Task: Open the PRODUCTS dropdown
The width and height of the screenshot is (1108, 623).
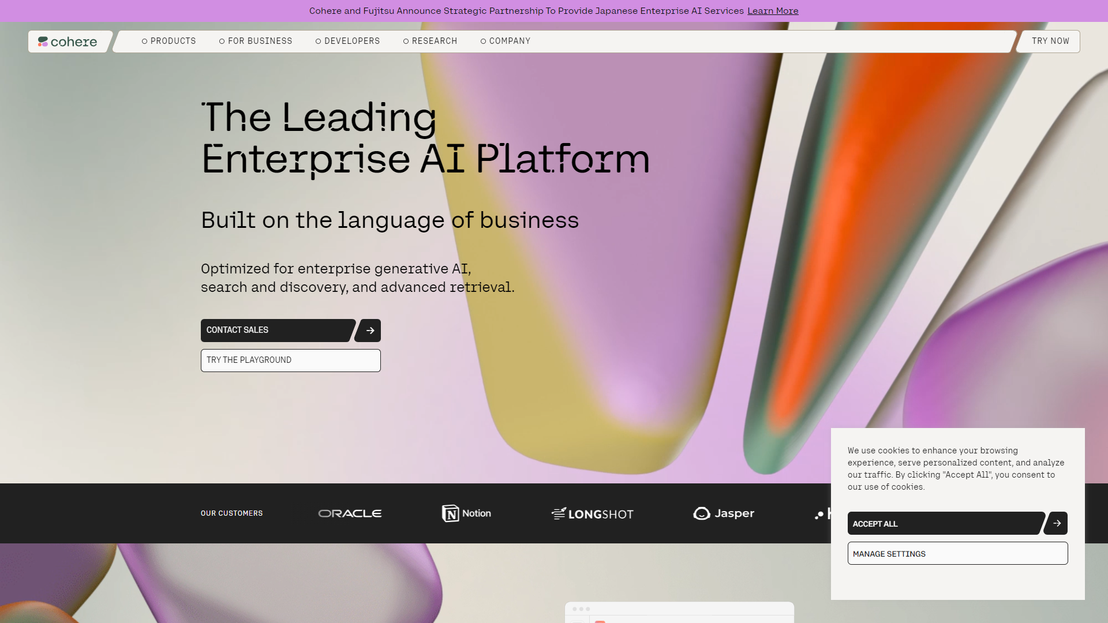Action: [x=173, y=41]
